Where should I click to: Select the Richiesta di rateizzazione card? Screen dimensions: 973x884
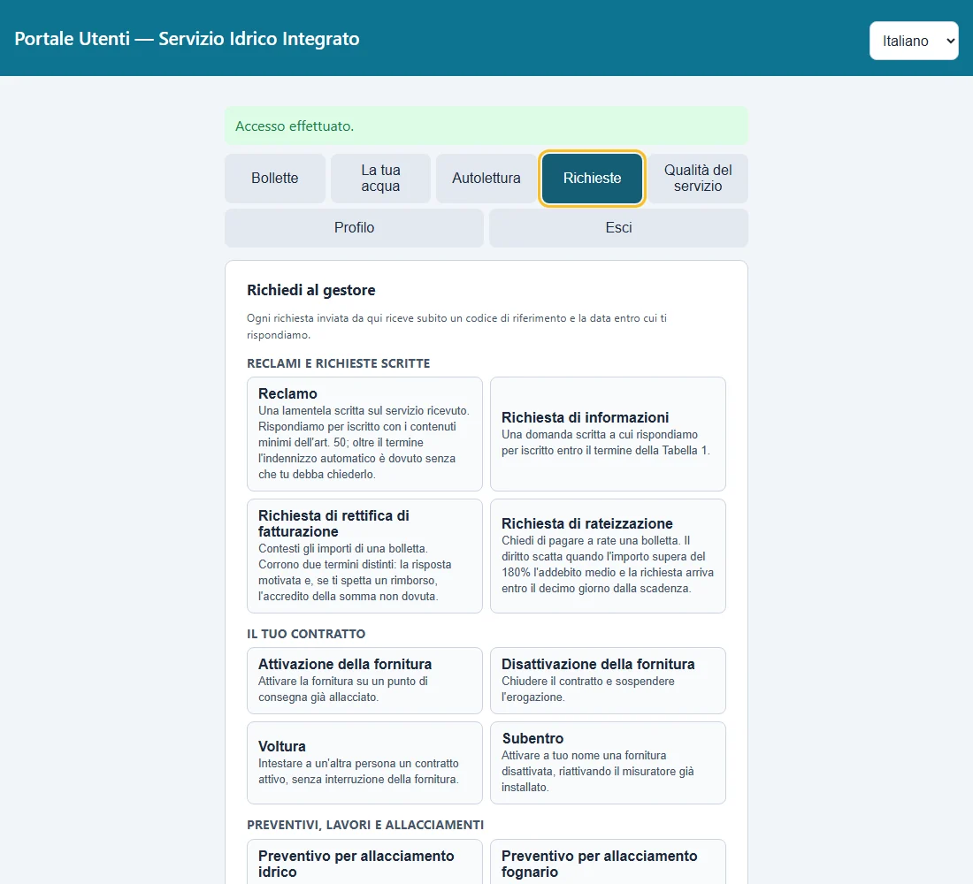point(609,556)
